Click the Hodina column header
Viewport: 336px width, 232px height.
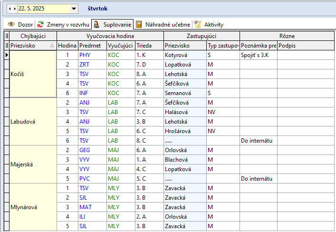click(x=67, y=46)
